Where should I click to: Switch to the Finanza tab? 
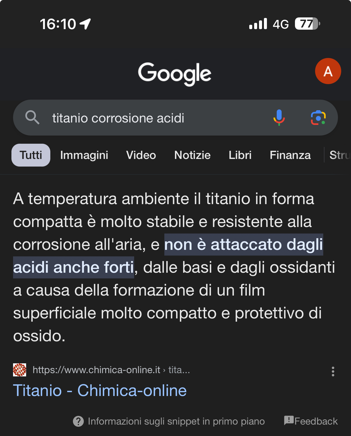[x=290, y=155]
